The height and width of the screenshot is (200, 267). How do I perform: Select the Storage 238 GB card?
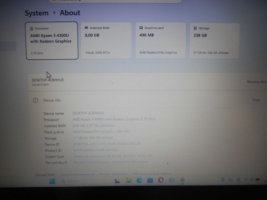[214, 41]
